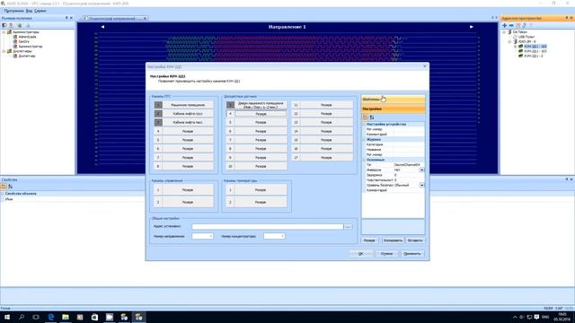Open the Программа menu

[x=14, y=11]
